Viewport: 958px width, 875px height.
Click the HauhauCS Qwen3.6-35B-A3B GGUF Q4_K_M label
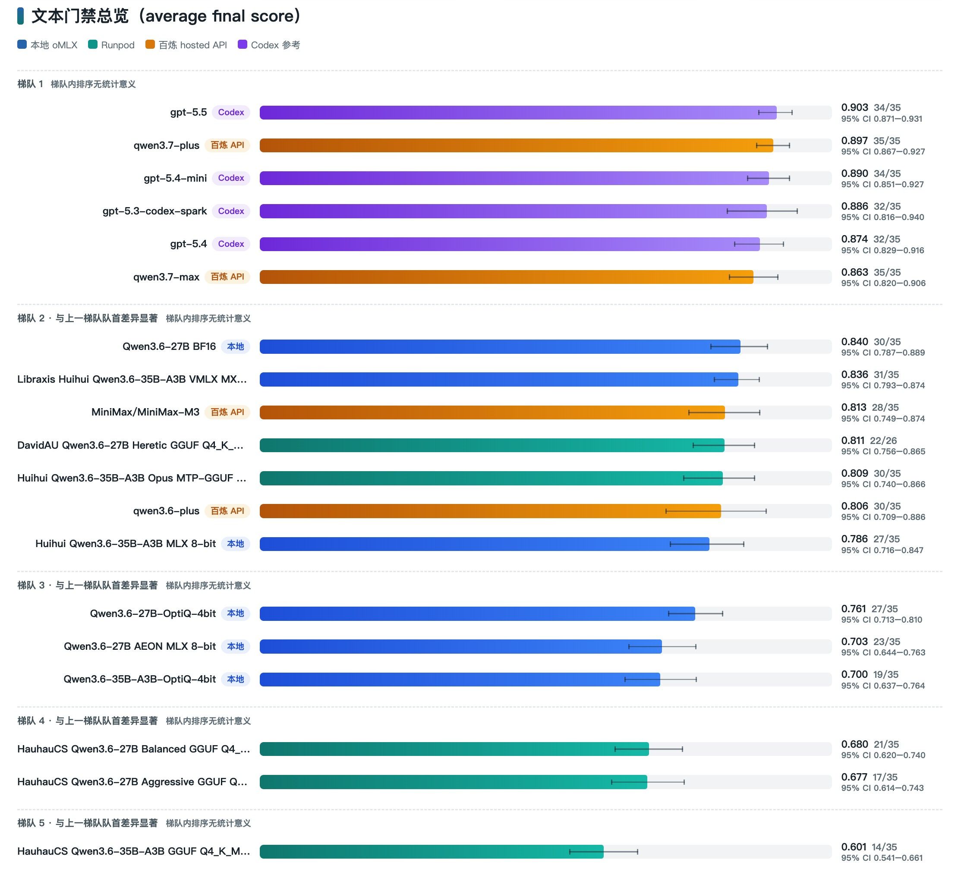(x=133, y=851)
